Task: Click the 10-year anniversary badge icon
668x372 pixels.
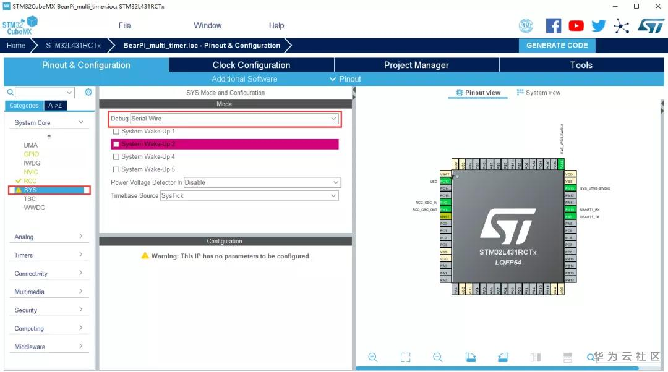Action: pyautogui.click(x=526, y=25)
